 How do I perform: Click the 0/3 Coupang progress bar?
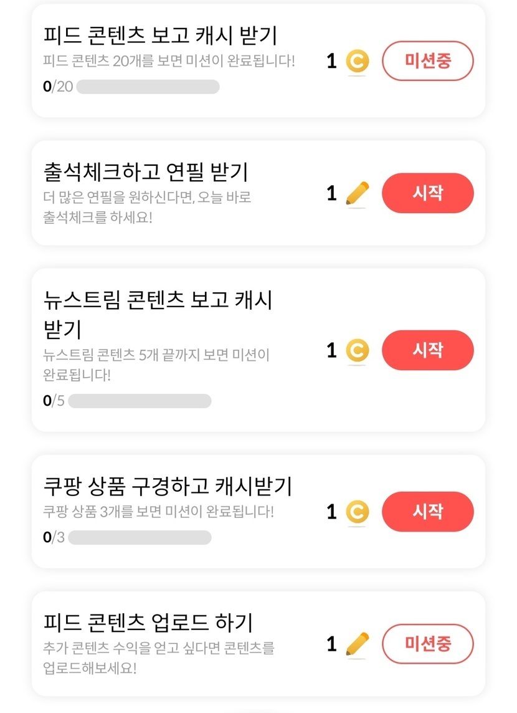140,537
